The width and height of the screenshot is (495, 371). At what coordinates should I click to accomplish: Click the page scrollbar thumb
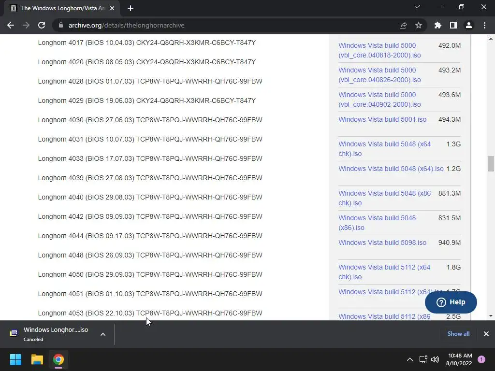point(491,164)
